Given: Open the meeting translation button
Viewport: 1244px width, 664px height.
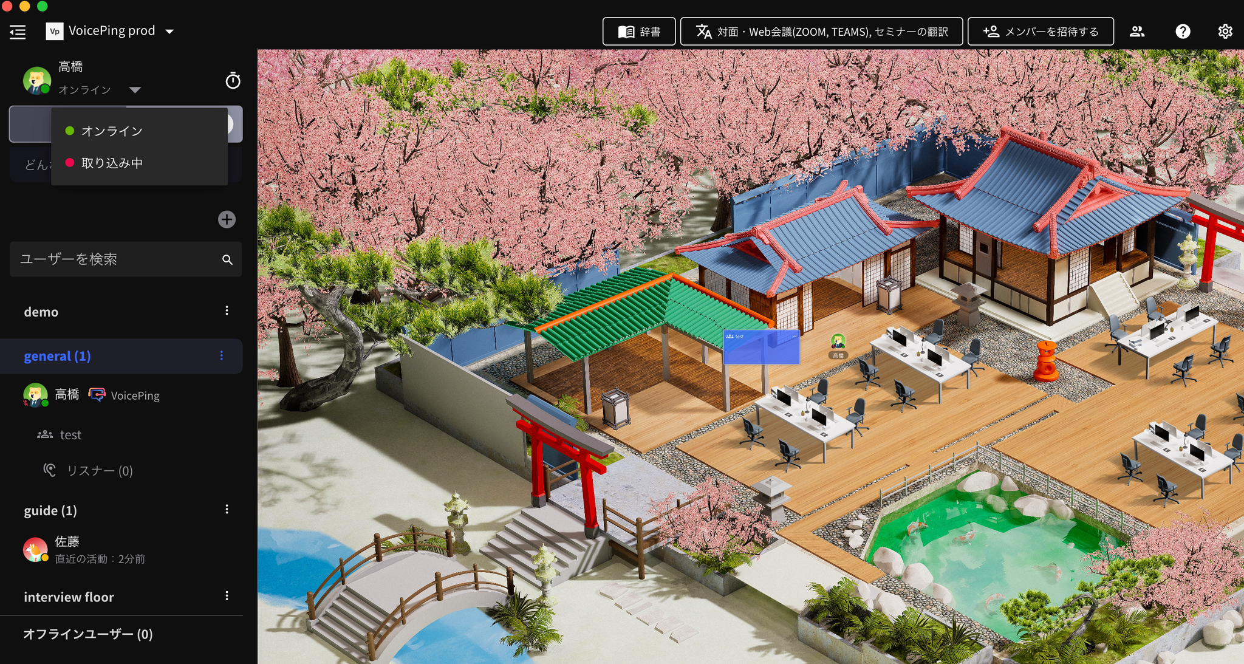Looking at the screenshot, I should (821, 32).
